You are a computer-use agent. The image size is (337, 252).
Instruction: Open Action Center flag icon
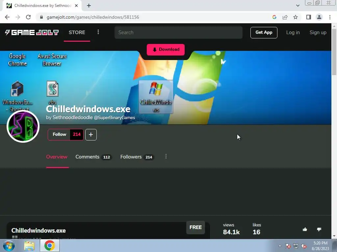pyautogui.click(x=288, y=246)
